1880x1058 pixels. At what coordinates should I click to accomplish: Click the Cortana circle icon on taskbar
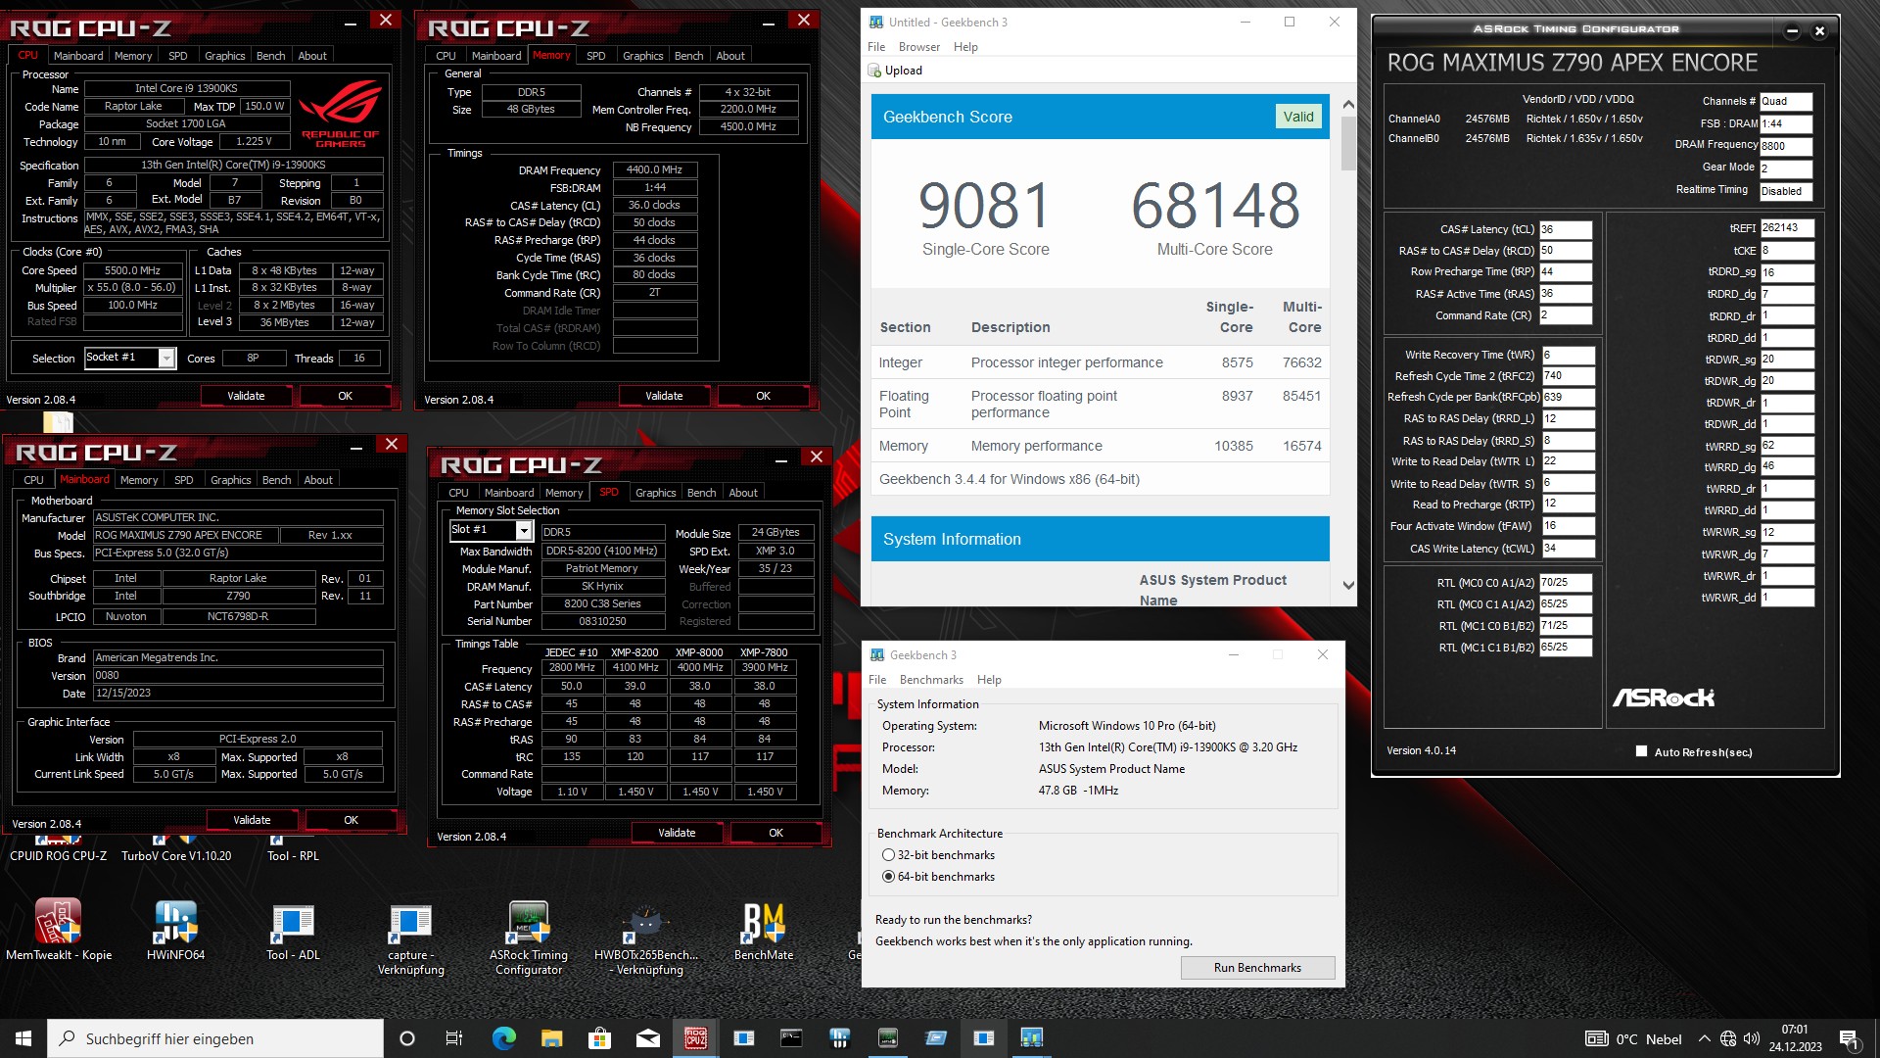pos(407,1038)
